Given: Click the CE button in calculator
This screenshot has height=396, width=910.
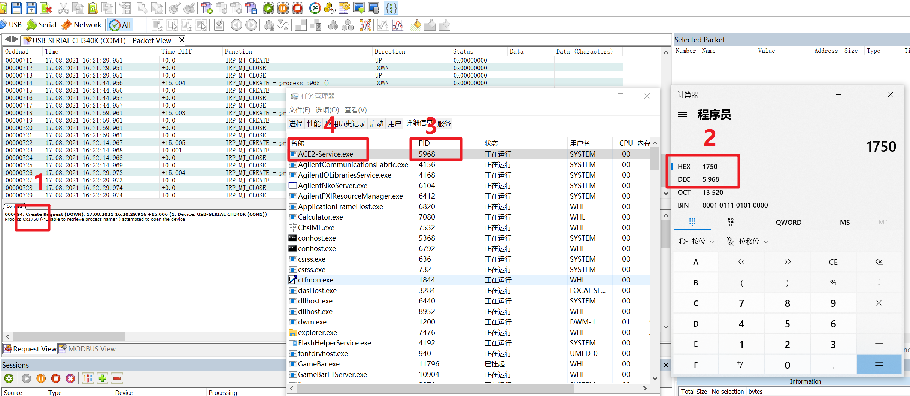Looking at the screenshot, I should [x=833, y=262].
